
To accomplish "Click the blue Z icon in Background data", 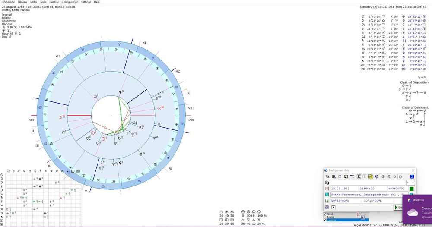I will 412,177.
